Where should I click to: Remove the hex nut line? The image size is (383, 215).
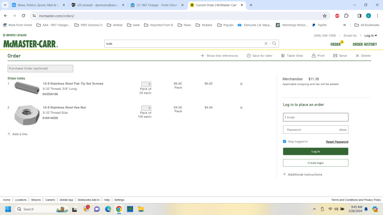click(241, 108)
